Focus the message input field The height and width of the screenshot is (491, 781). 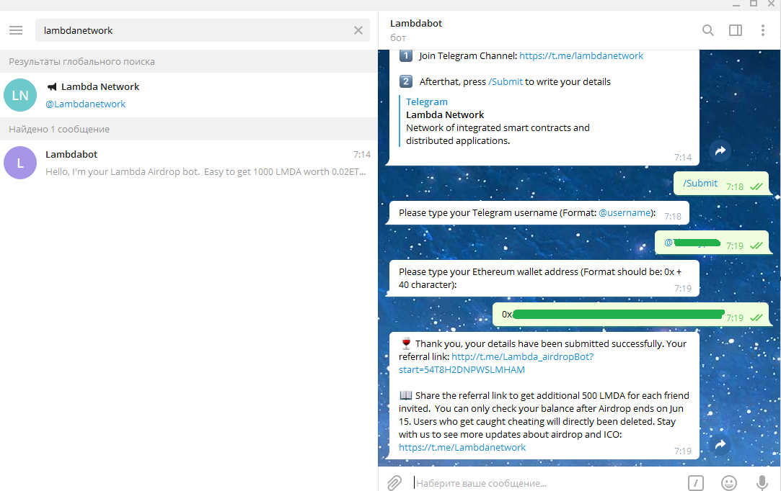click(545, 483)
